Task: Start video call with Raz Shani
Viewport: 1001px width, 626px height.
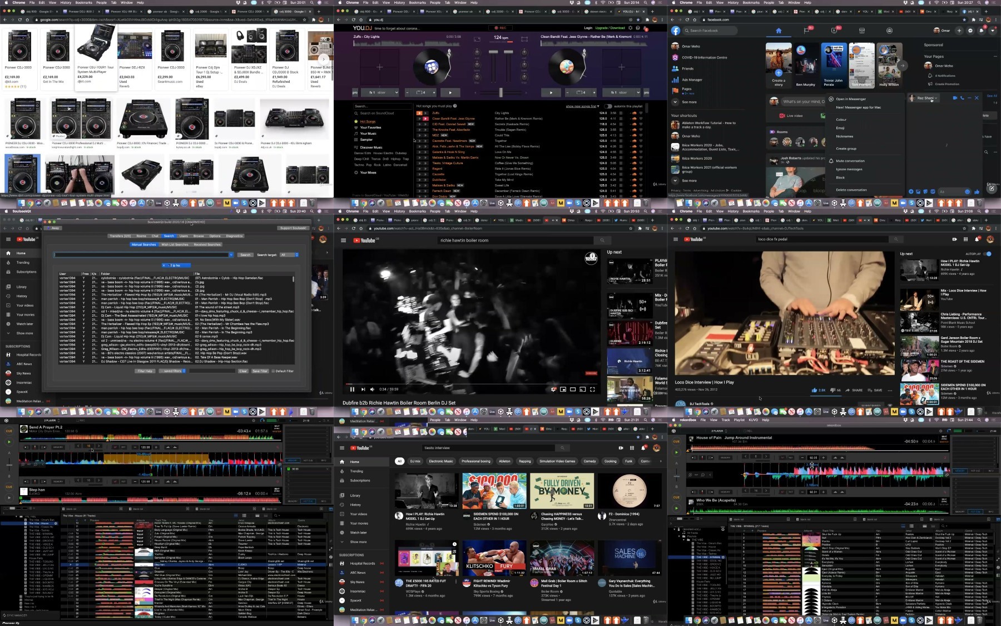Action: (955, 98)
